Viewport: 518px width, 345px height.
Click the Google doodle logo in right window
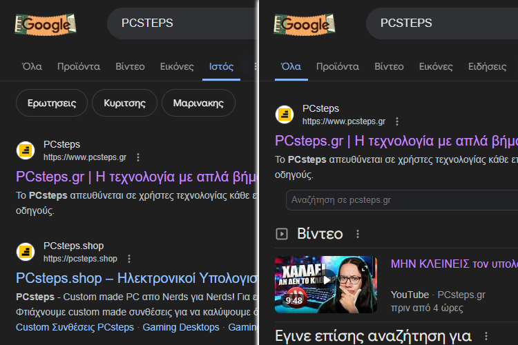(x=305, y=24)
